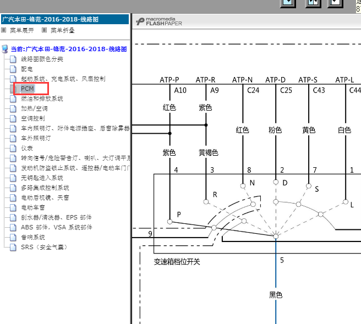
Task: Click connector pin label C25
Action: 286,90
